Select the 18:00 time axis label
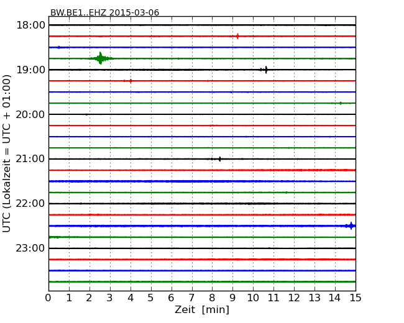The height and width of the screenshot is (323, 404). [30, 25]
